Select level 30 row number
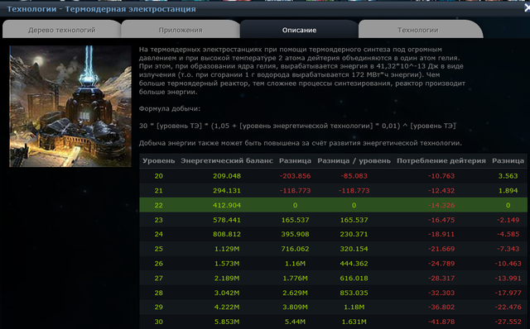530x329 pixels. pos(158,322)
